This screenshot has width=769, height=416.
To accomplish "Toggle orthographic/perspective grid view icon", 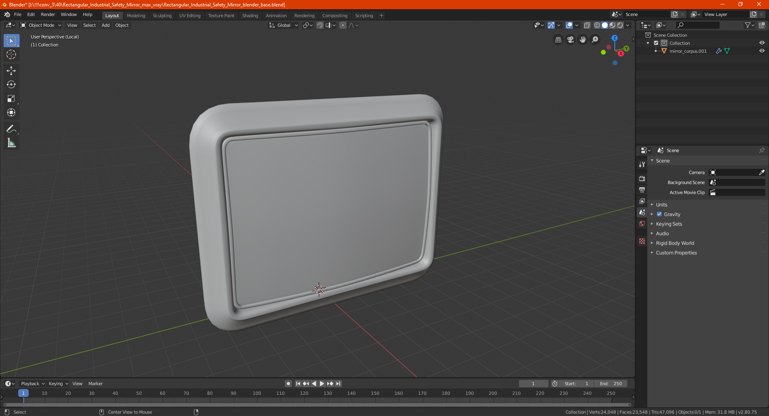I will tap(558, 40).
